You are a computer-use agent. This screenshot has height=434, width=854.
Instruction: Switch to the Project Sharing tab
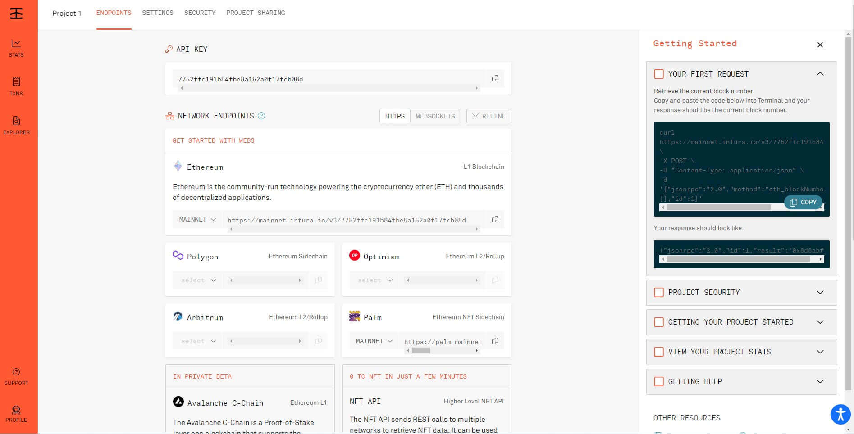256,13
